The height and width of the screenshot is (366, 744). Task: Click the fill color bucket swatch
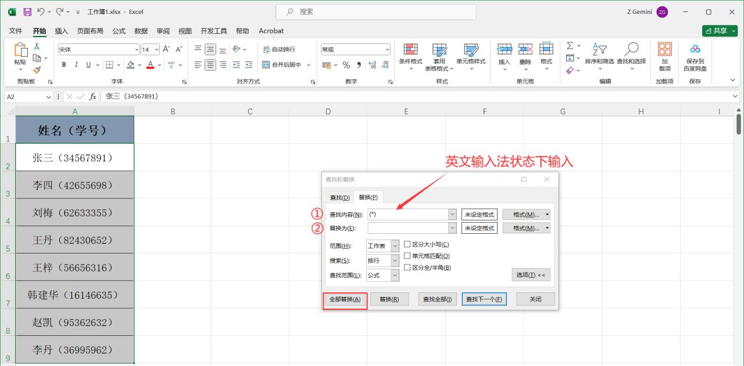tap(131, 65)
